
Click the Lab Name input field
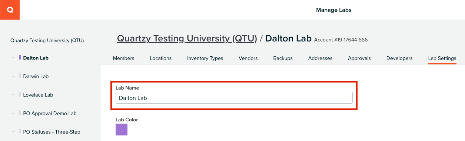pos(234,98)
